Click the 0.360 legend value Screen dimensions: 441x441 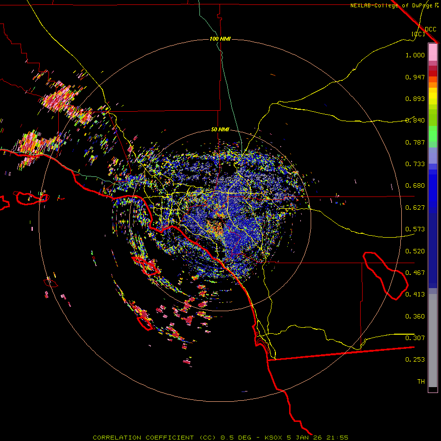415,317
